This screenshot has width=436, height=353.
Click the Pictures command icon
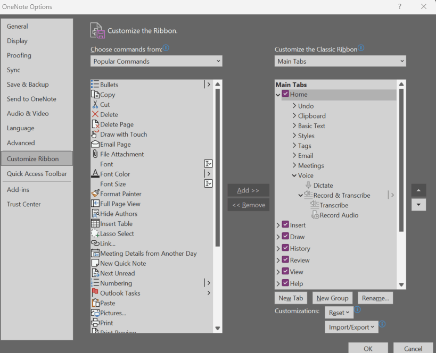coord(95,313)
